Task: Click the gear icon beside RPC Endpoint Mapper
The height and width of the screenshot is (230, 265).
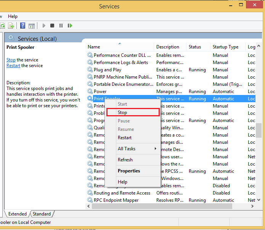Action: pyautogui.click(x=90, y=200)
